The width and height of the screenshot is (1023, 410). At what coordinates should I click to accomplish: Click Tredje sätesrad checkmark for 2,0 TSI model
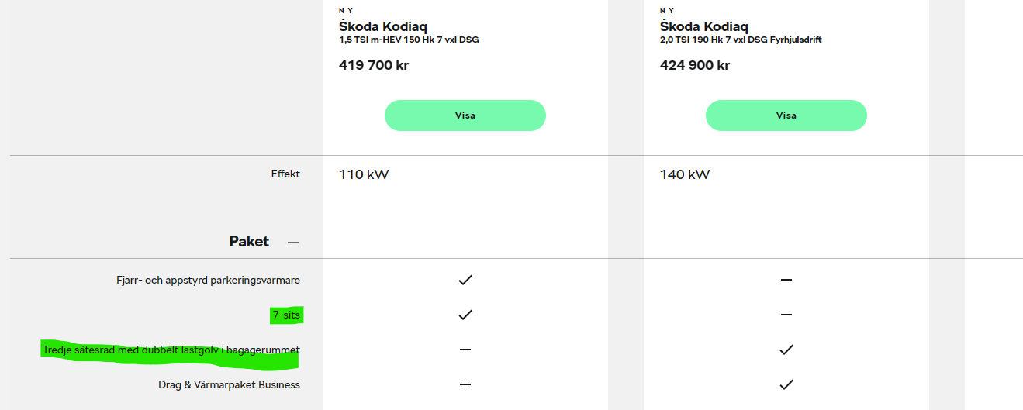[786, 350]
